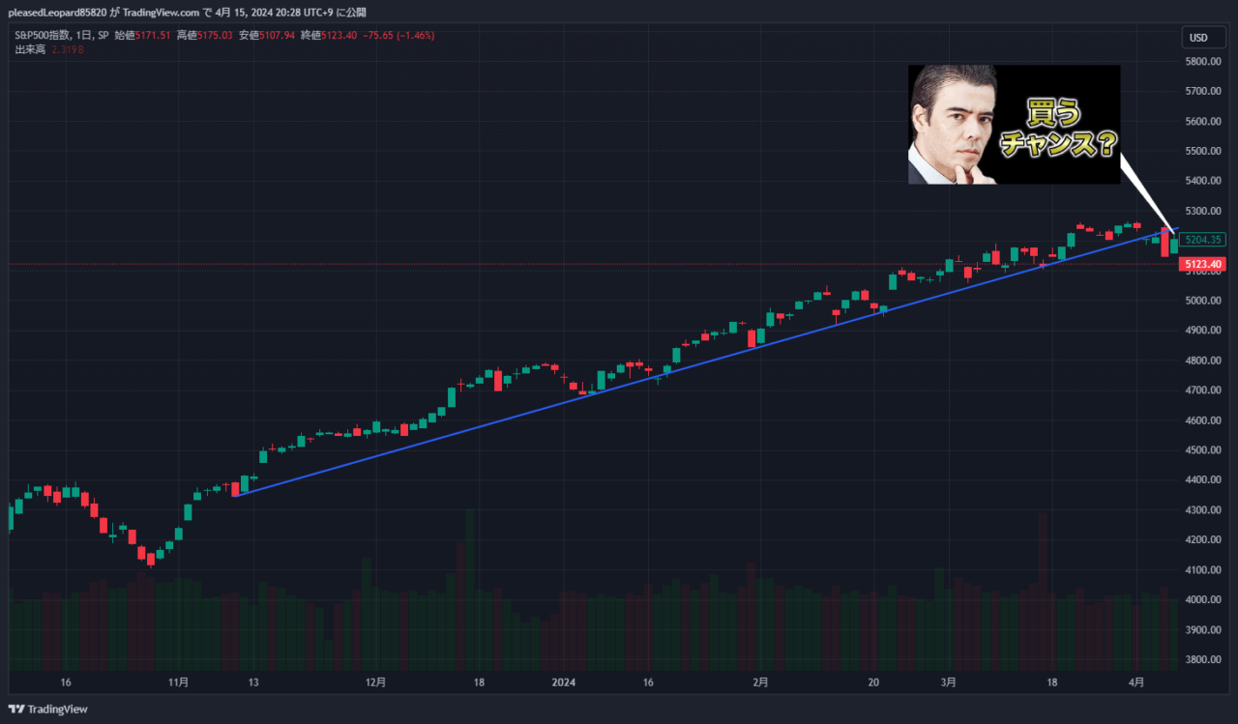Open the TradingView wordmark link

(56, 709)
